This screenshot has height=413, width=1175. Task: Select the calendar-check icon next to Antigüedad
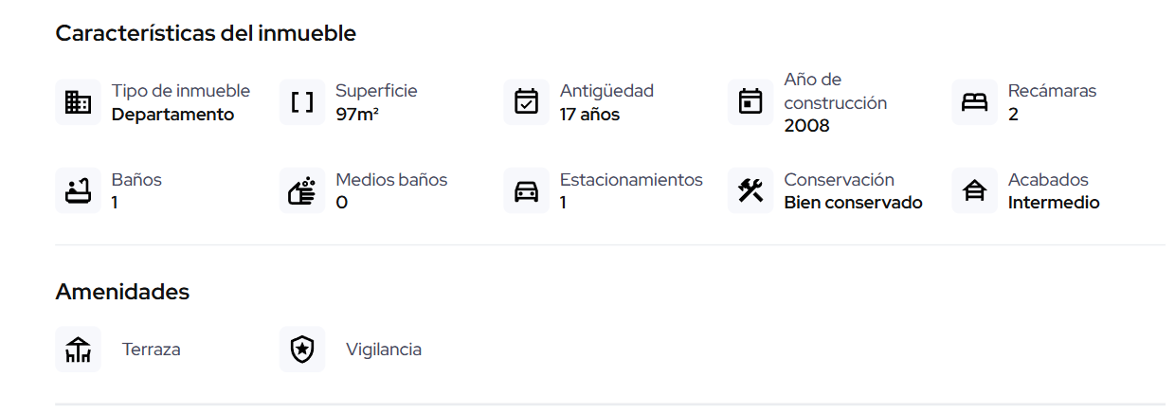point(526,102)
